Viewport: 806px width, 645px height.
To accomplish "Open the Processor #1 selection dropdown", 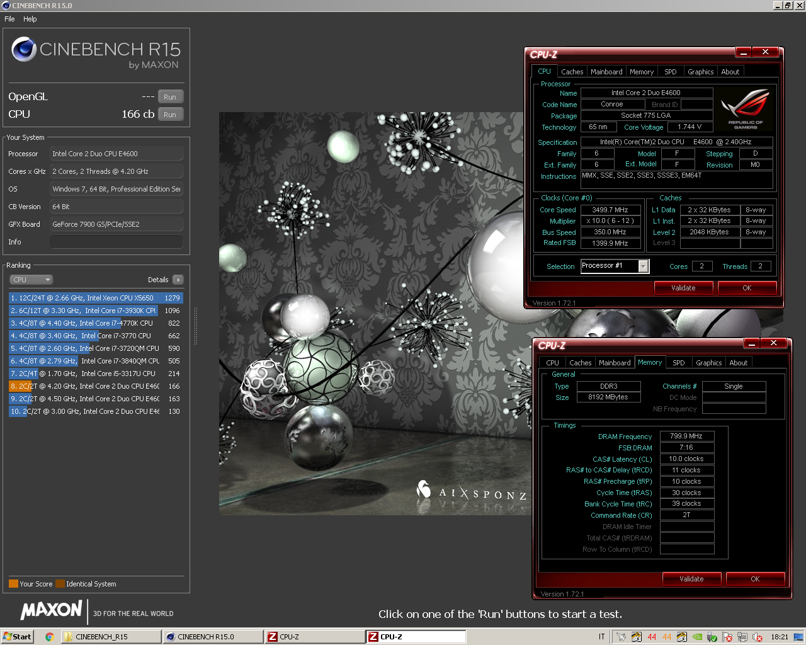I will pyautogui.click(x=643, y=266).
